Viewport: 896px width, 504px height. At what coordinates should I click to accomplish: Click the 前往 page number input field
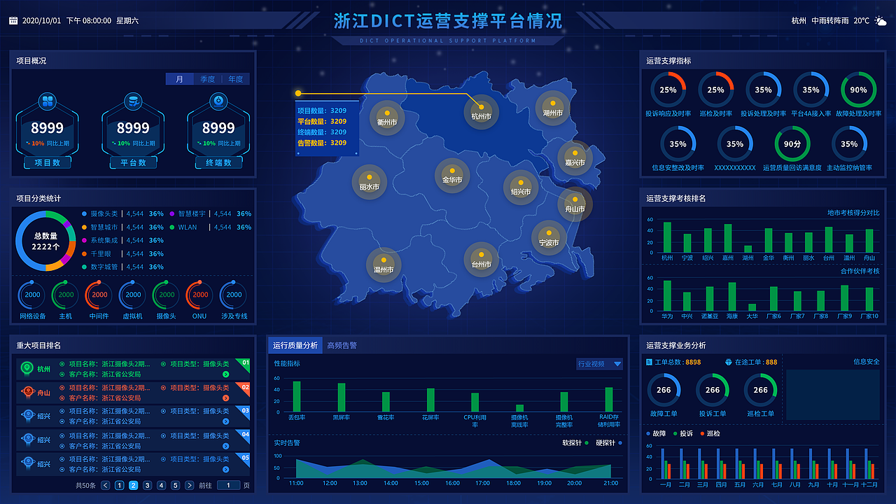click(x=229, y=485)
